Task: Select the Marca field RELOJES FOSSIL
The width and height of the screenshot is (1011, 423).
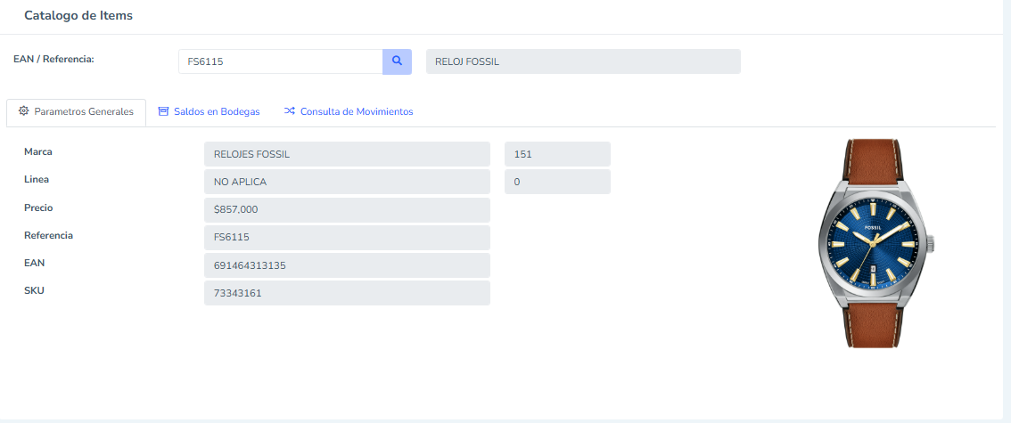Action: click(x=347, y=154)
